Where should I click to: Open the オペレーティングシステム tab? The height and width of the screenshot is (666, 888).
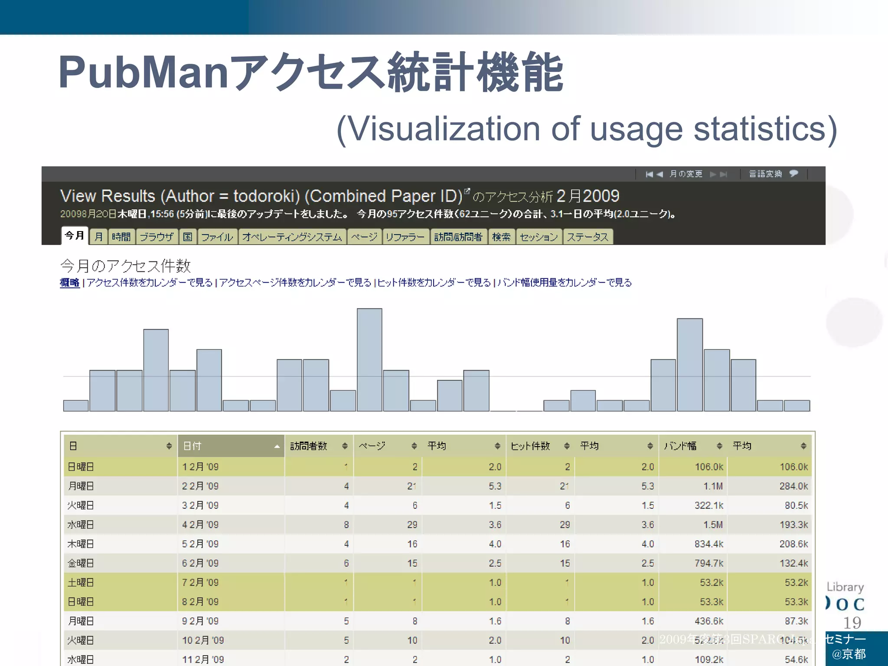tap(292, 237)
